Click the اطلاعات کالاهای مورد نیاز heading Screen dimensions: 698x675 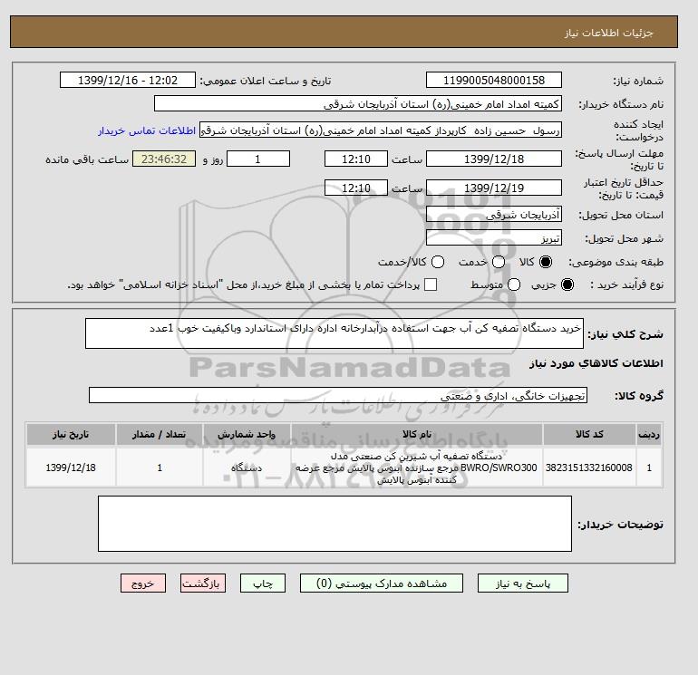pyautogui.click(x=596, y=363)
